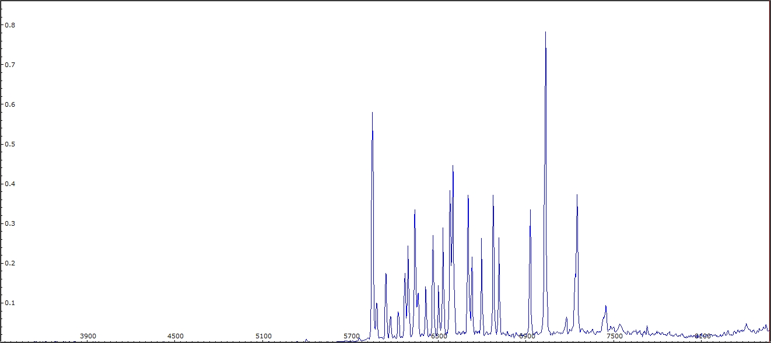Click the 4500 x-axis label
Image resolution: width=771 pixels, height=343 pixels.
(176, 336)
